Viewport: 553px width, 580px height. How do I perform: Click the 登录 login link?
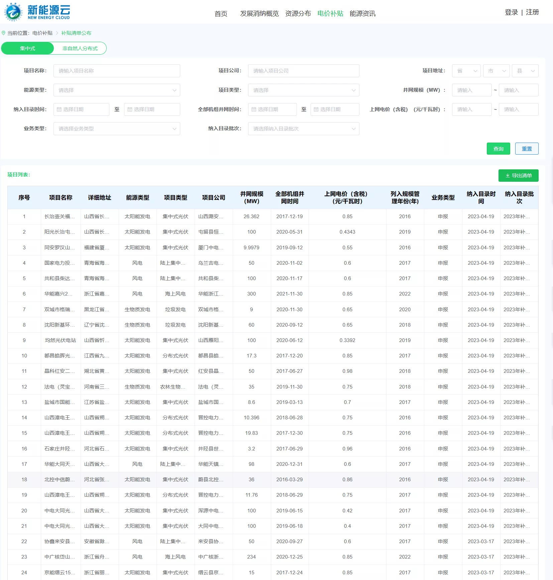pos(511,12)
